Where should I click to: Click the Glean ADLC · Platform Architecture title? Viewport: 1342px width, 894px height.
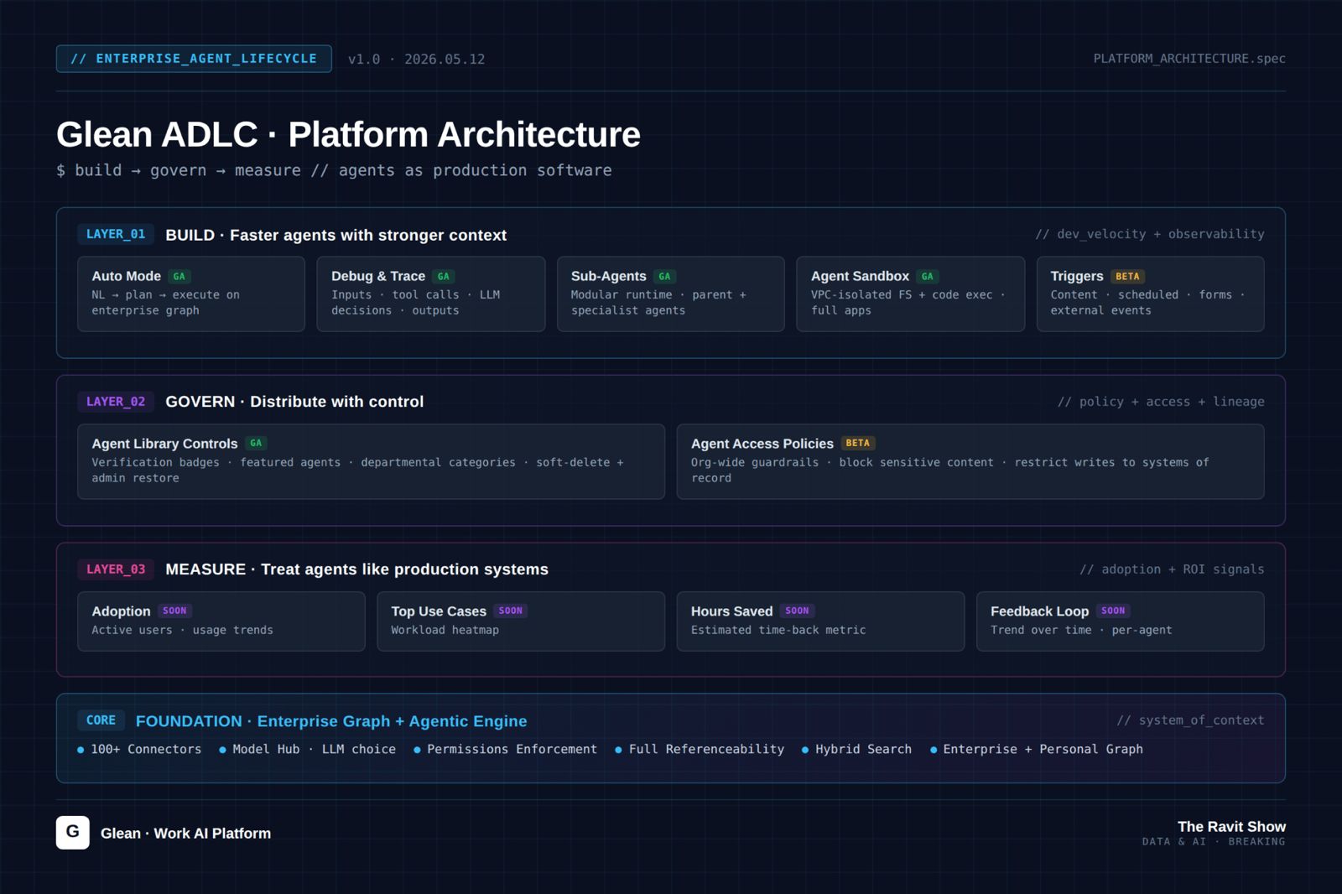(x=348, y=134)
